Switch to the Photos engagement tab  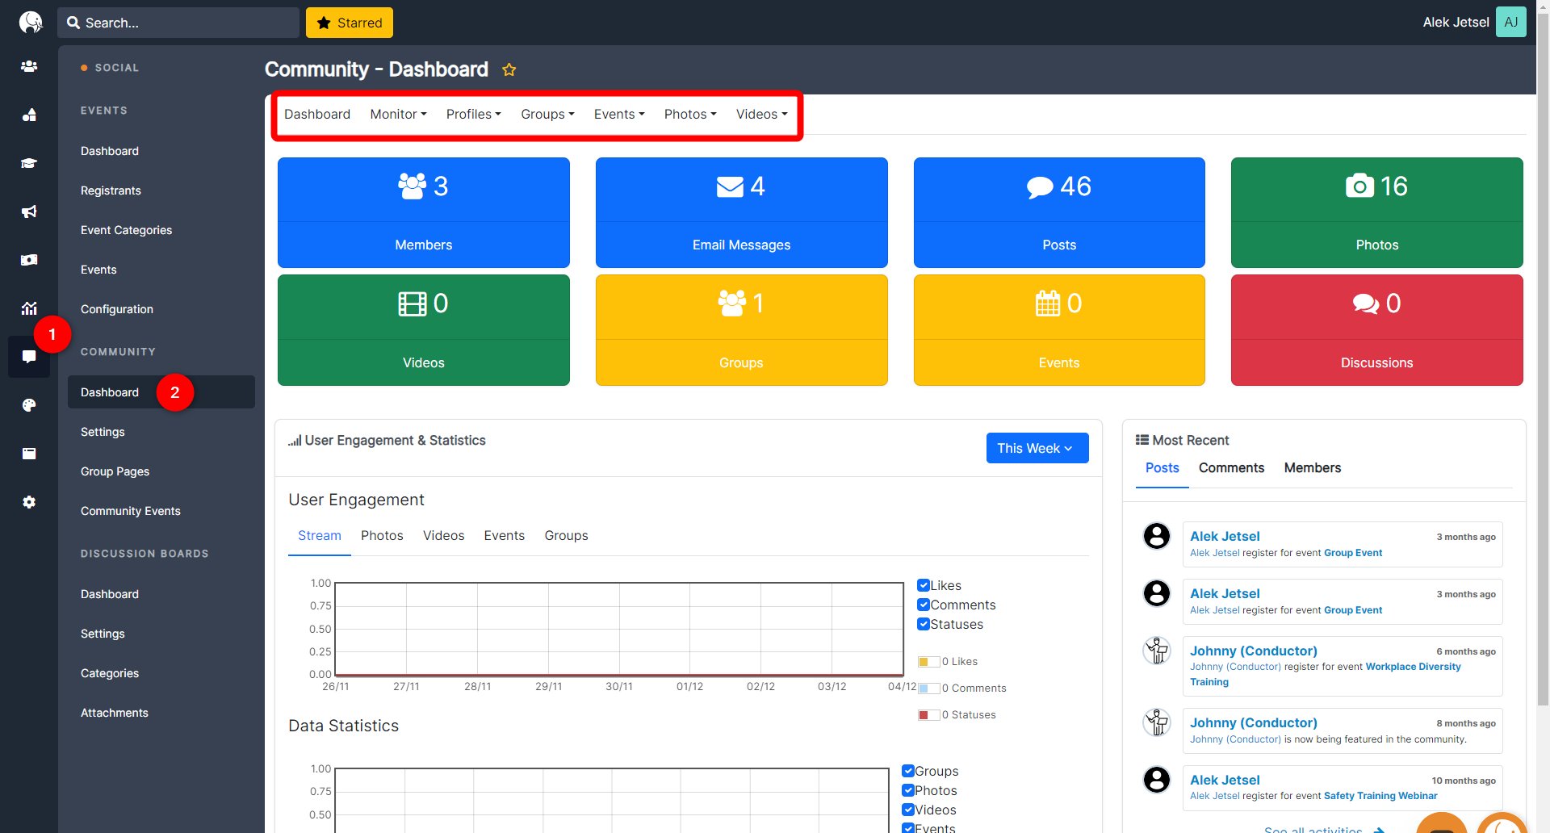click(382, 536)
